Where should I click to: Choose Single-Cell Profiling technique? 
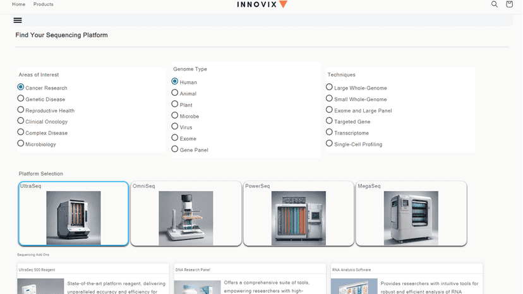click(x=329, y=143)
